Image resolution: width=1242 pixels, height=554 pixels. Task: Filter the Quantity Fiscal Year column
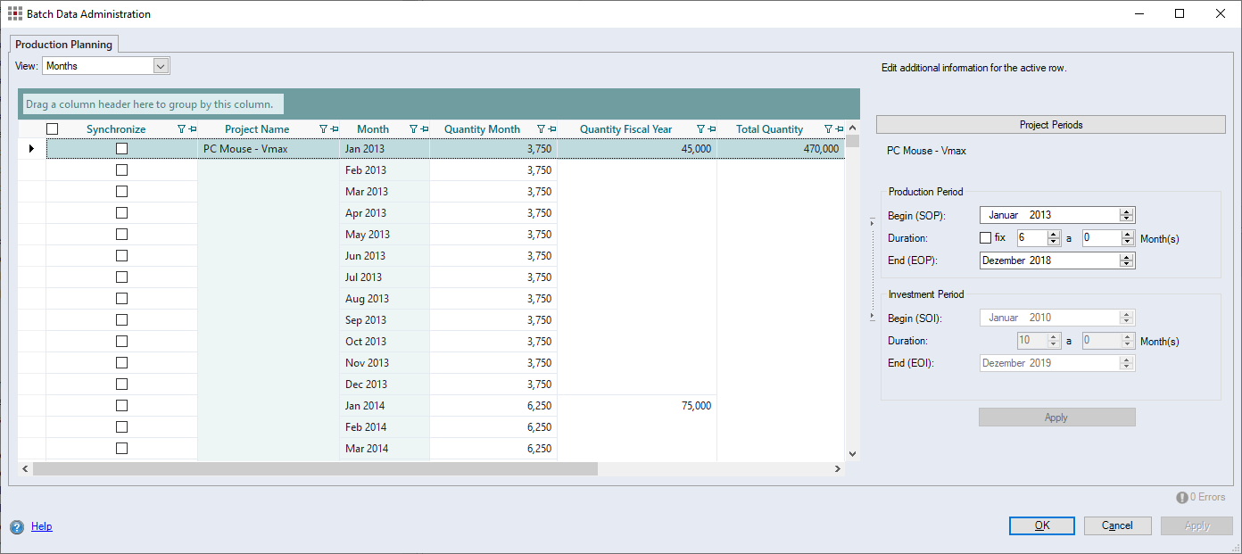[x=700, y=129]
